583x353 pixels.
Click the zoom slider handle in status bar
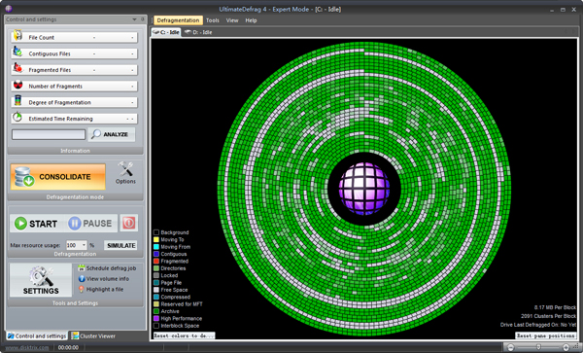click(538, 347)
